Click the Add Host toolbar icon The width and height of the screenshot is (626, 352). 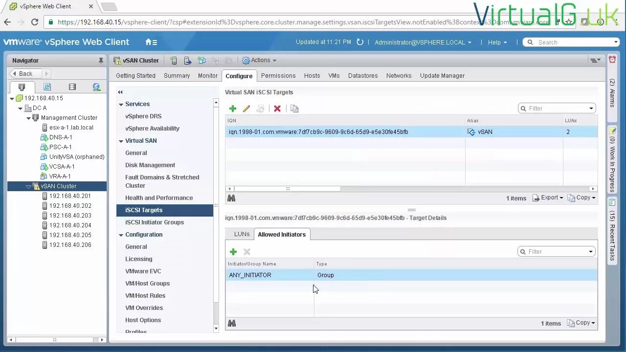coord(174,61)
